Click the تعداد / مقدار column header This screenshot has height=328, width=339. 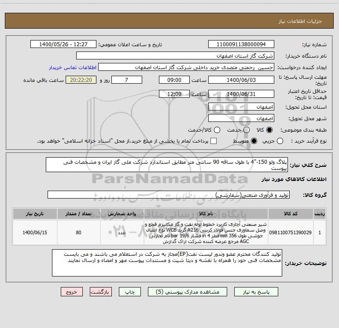78,214
